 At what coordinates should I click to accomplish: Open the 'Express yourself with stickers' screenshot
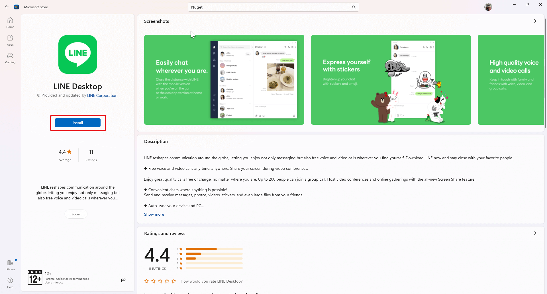pos(391,80)
